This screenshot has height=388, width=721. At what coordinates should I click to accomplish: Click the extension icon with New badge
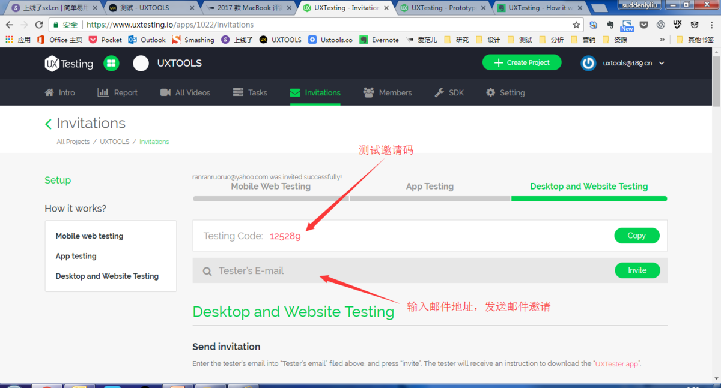pyautogui.click(x=627, y=25)
